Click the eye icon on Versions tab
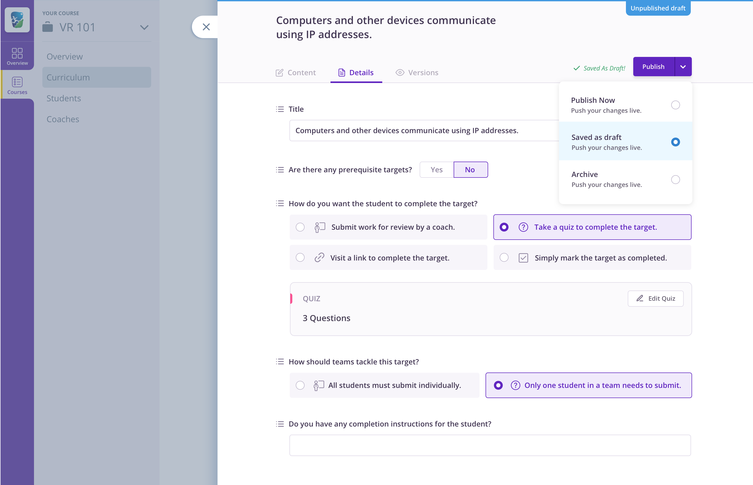753x485 pixels. click(400, 73)
